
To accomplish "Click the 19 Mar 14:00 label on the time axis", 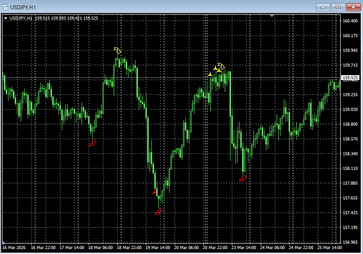I will pos(158,247).
